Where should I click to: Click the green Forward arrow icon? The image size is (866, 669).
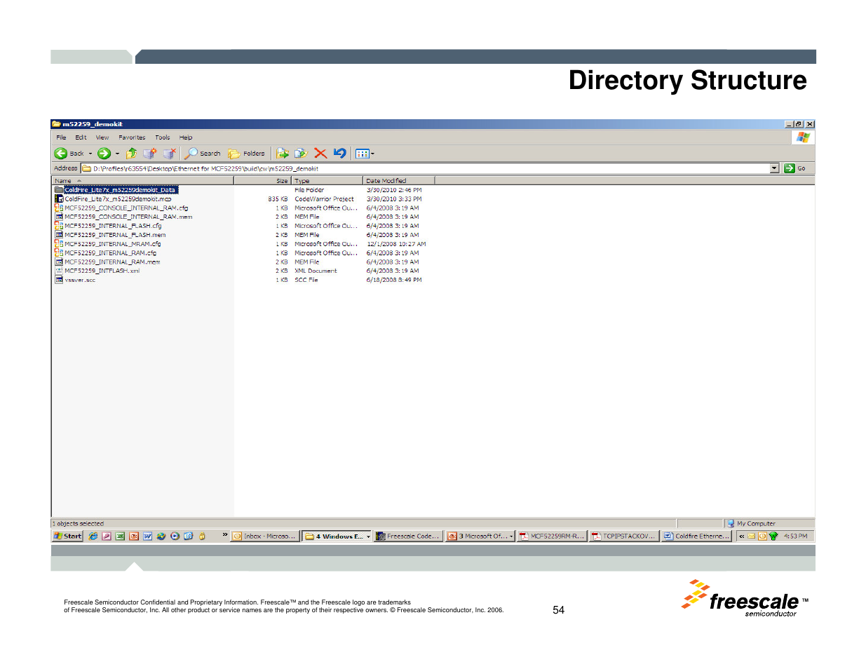coord(104,154)
